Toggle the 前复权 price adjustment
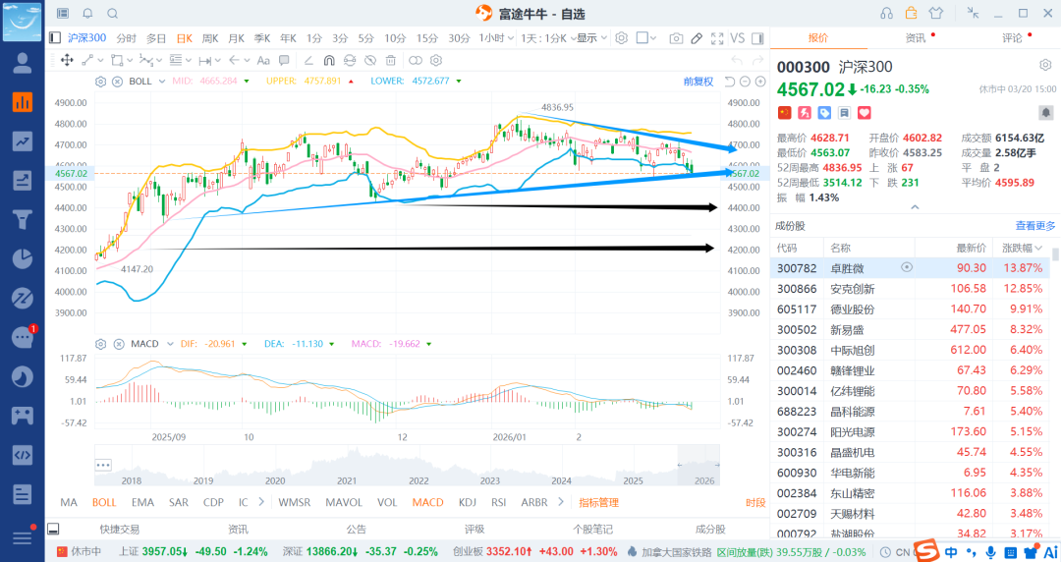 [x=698, y=82]
